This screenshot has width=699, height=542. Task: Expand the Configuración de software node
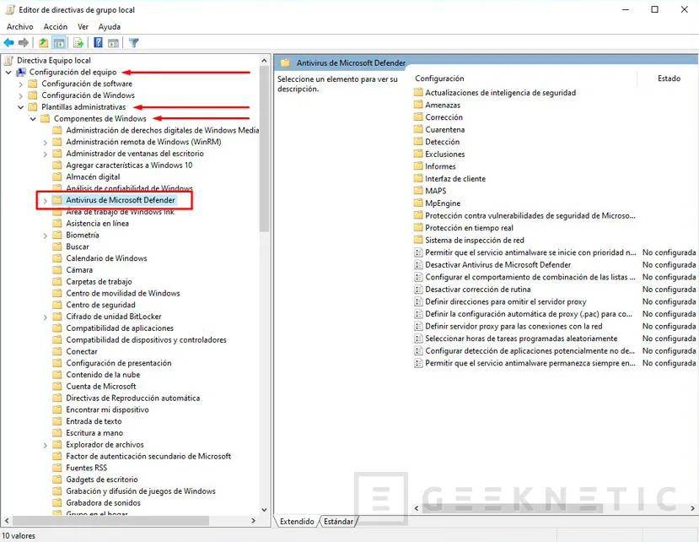(x=20, y=84)
